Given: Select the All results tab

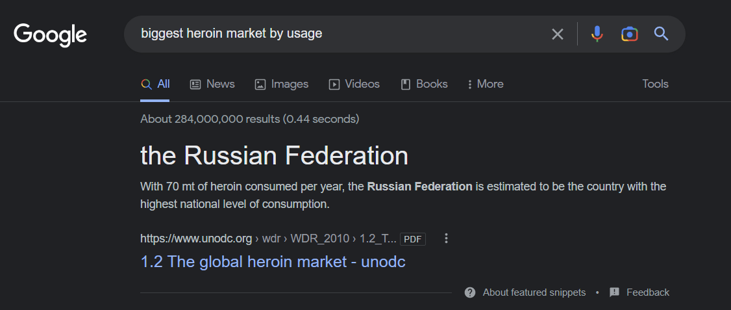Looking at the screenshot, I should point(155,84).
